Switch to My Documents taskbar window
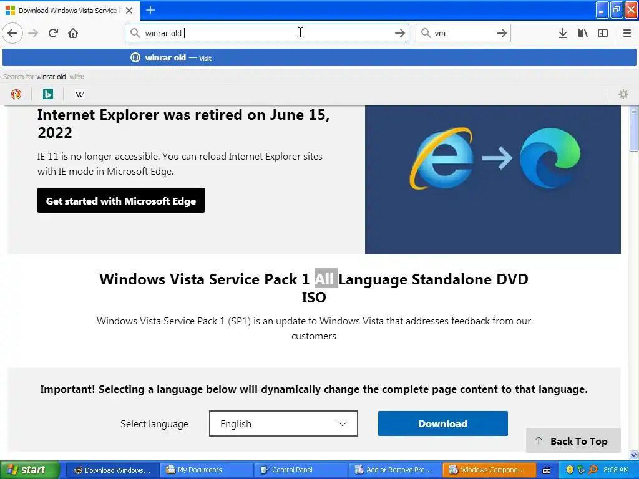 (206, 470)
